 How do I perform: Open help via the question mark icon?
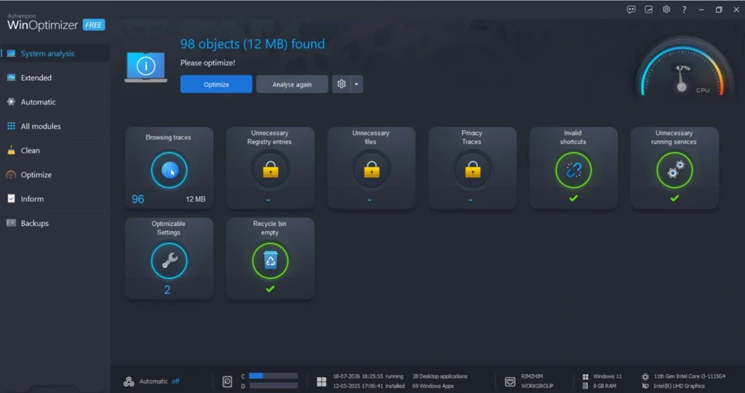click(x=684, y=9)
